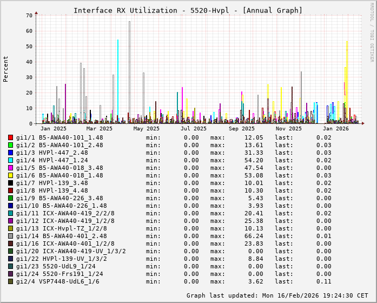Click the gi1/24 5520-Frs191_1/24 legend entry

(59, 274)
